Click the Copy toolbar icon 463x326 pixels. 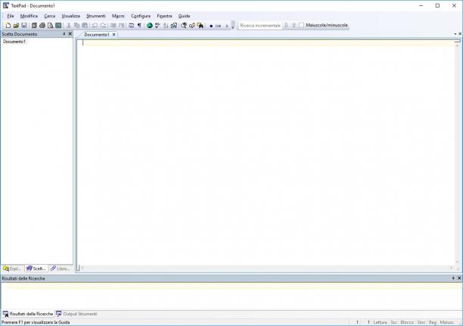click(x=76, y=26)
